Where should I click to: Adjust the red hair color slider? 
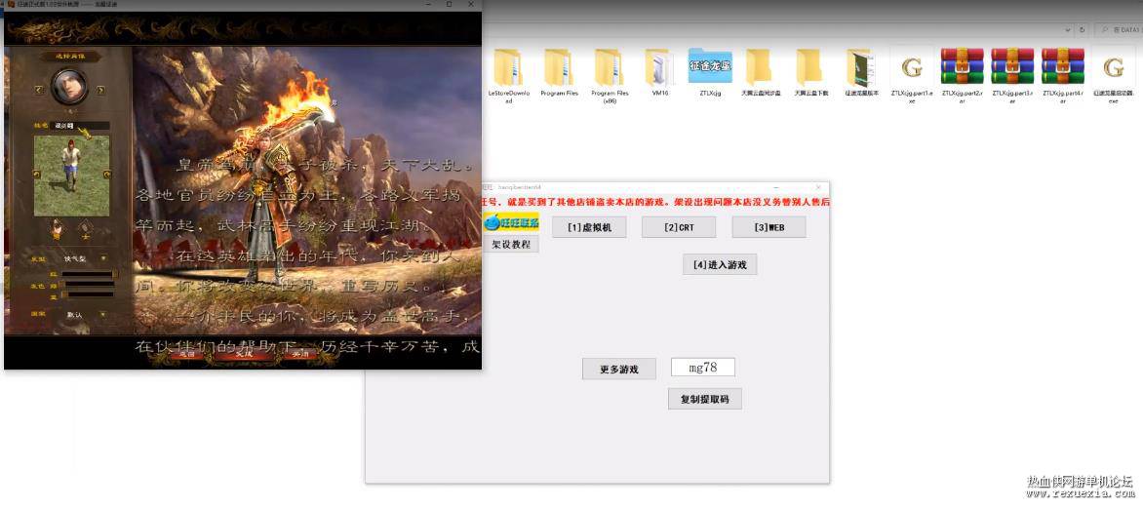(x=88, y=275)
